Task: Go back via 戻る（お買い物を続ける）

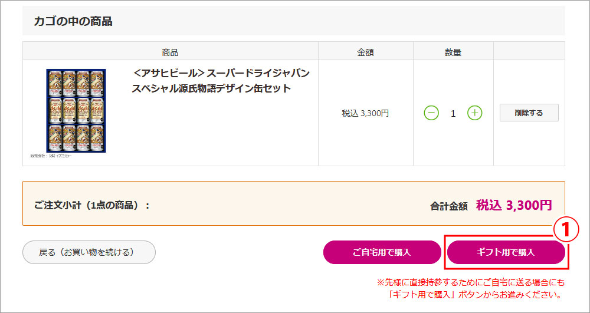Action: pyautogui.click(x=89, y=252)
